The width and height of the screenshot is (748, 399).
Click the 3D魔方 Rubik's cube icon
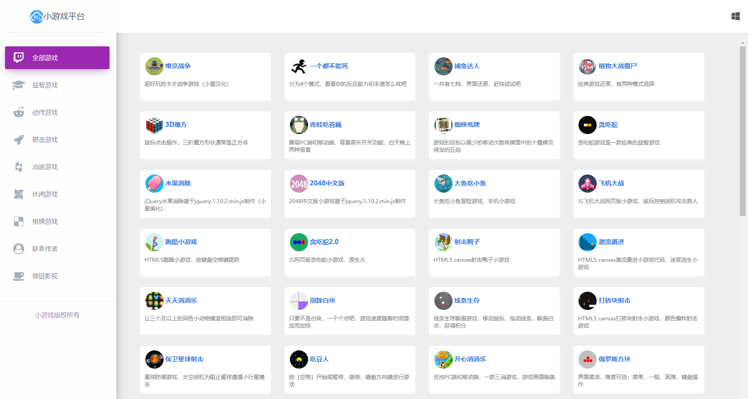coord(154,125)
